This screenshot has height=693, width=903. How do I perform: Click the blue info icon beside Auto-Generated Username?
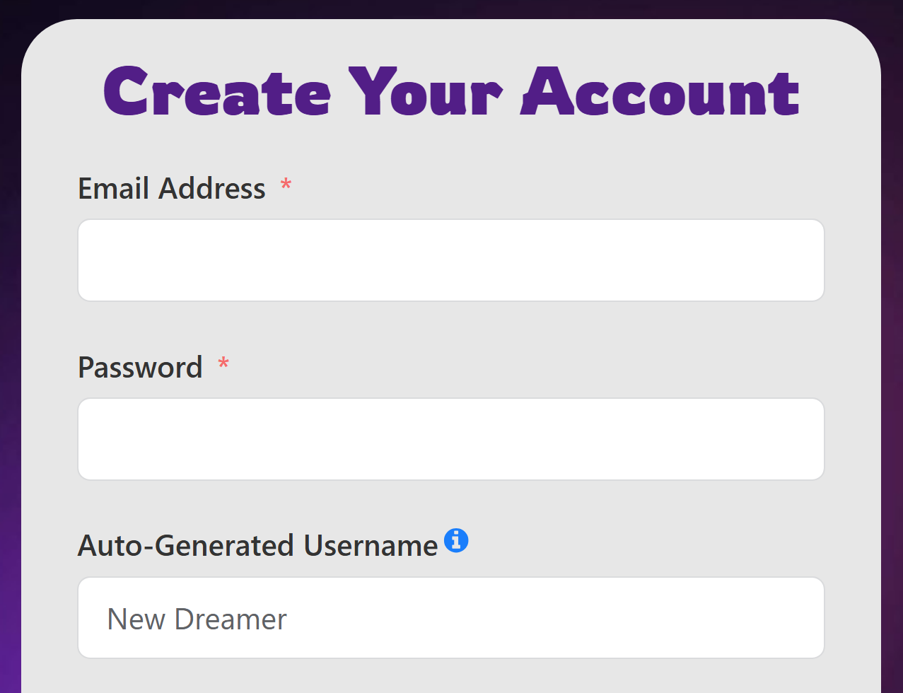pyautogui.click(x=456, y=540)
